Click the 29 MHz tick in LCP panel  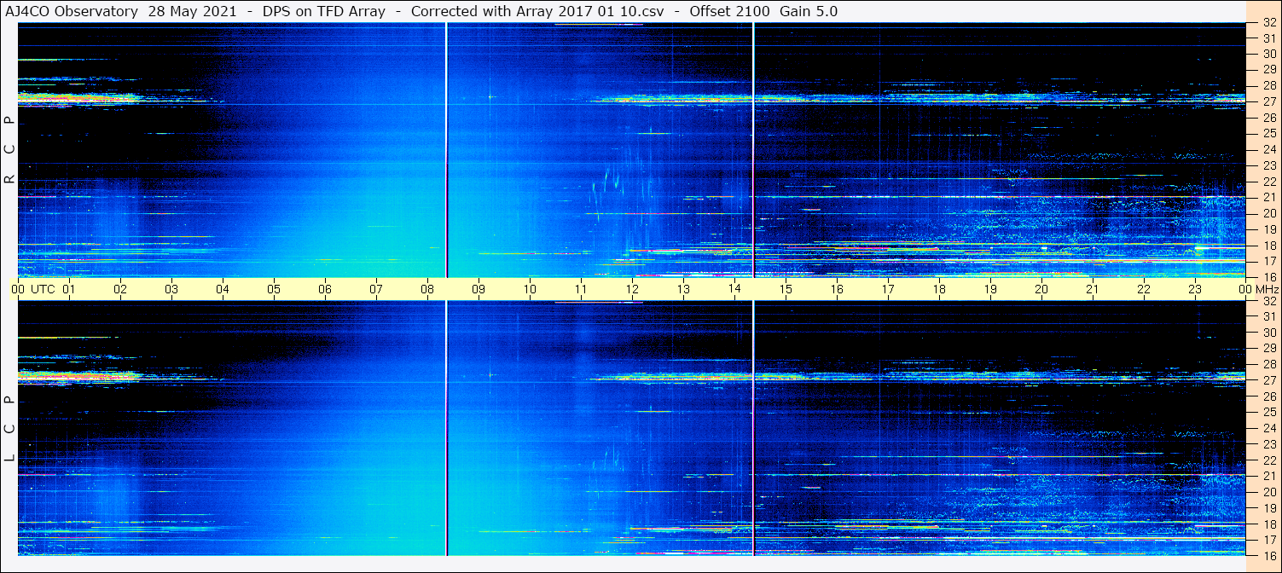1268,349
